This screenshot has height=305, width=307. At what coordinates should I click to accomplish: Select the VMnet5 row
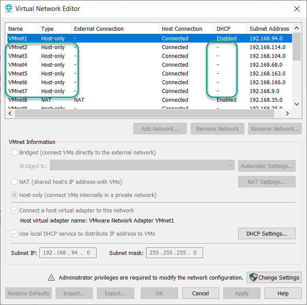pos(150,73)
